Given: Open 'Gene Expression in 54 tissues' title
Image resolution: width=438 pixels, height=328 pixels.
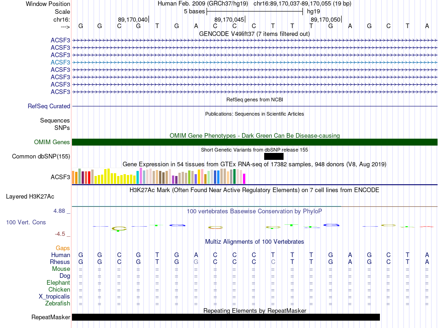Looking at the screenshot, I should (x=255, y=164).
